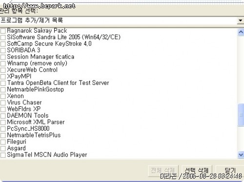Click the 선택 삭제 button
This screenshot has height=182, width=244.
[x=197, y=171]
